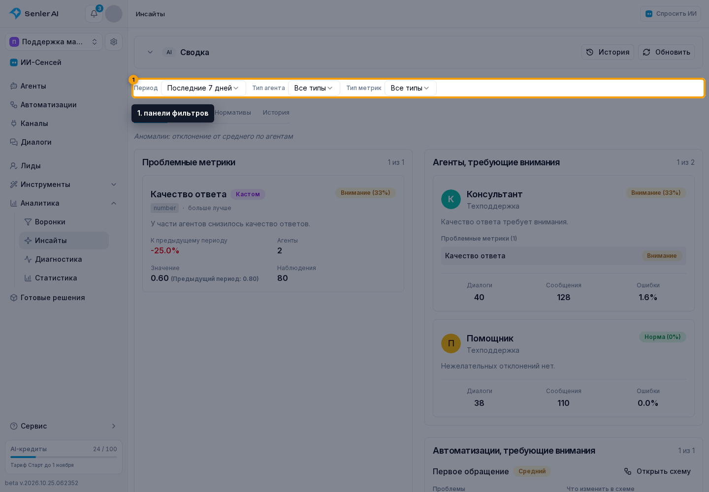The width and height of the screenshot is (709, 492).
Task: Click Обновить button
Action: click(666, 52)
